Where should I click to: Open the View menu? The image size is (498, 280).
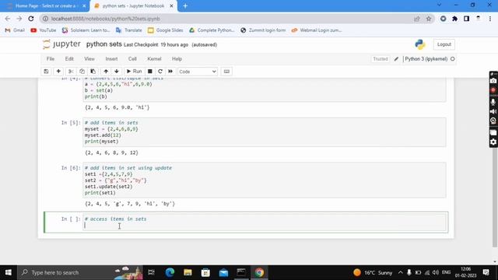click(89, 59)
